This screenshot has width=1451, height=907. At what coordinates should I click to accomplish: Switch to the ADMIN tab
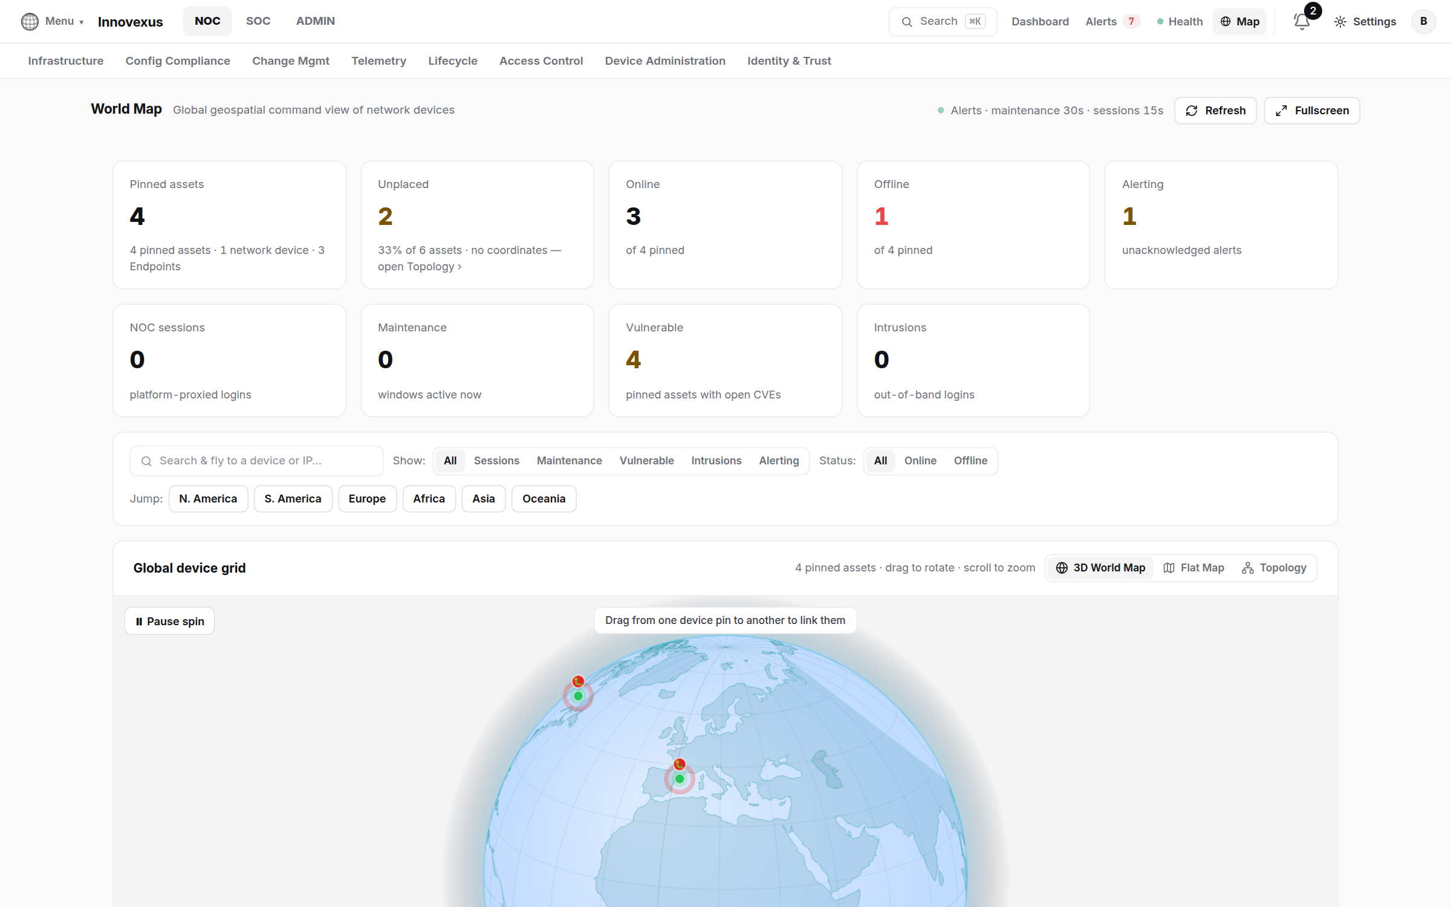pos(315,21)
